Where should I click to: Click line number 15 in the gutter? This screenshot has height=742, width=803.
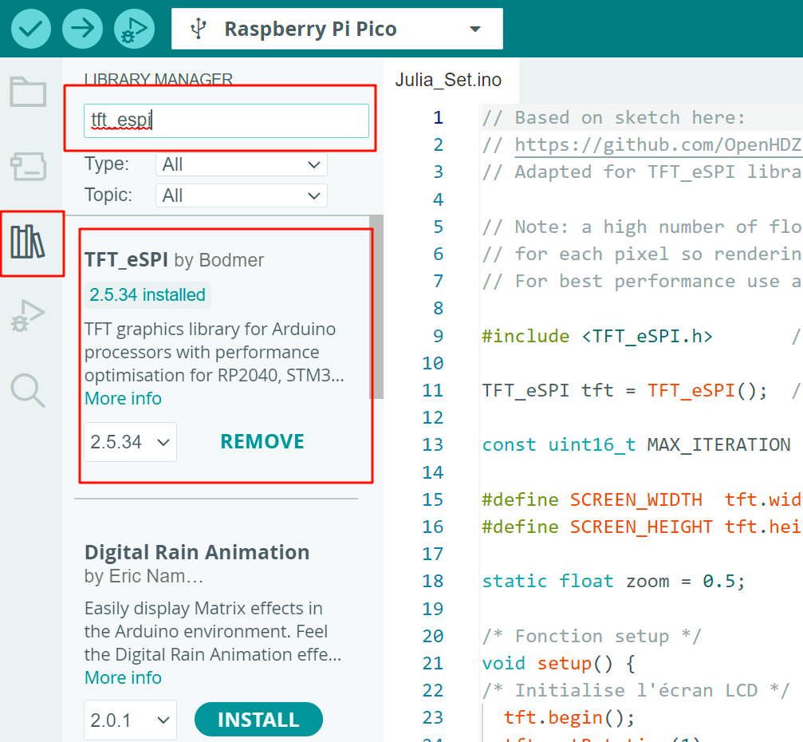coord(433,499)
